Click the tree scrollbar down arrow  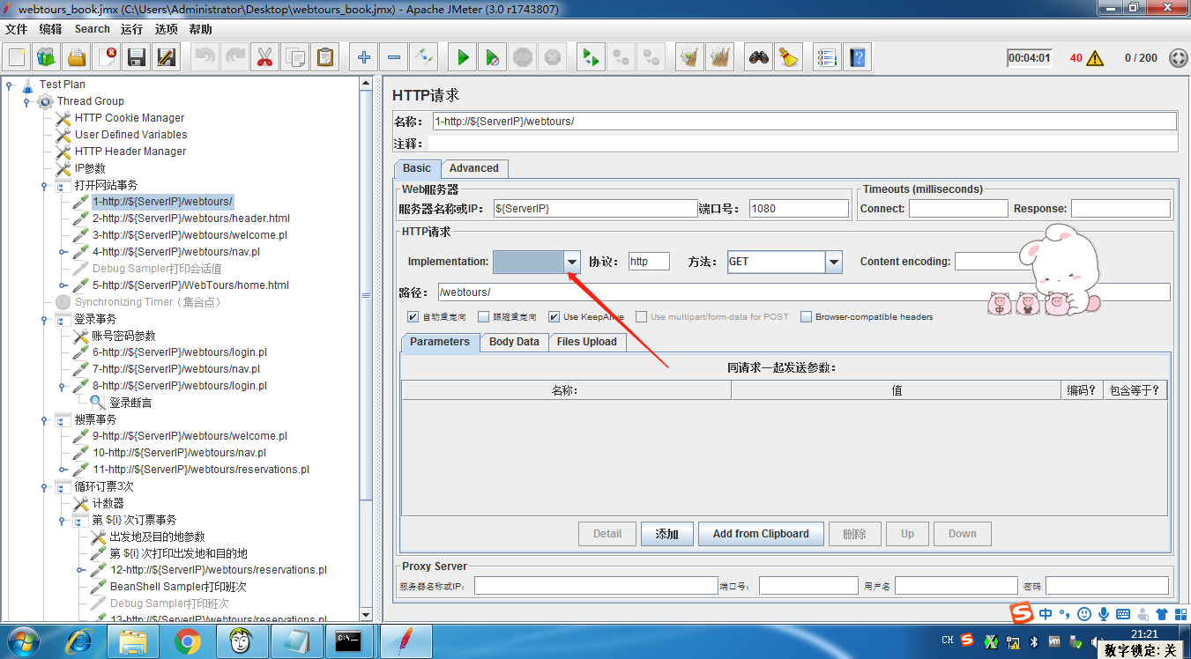tap(366, 613)
